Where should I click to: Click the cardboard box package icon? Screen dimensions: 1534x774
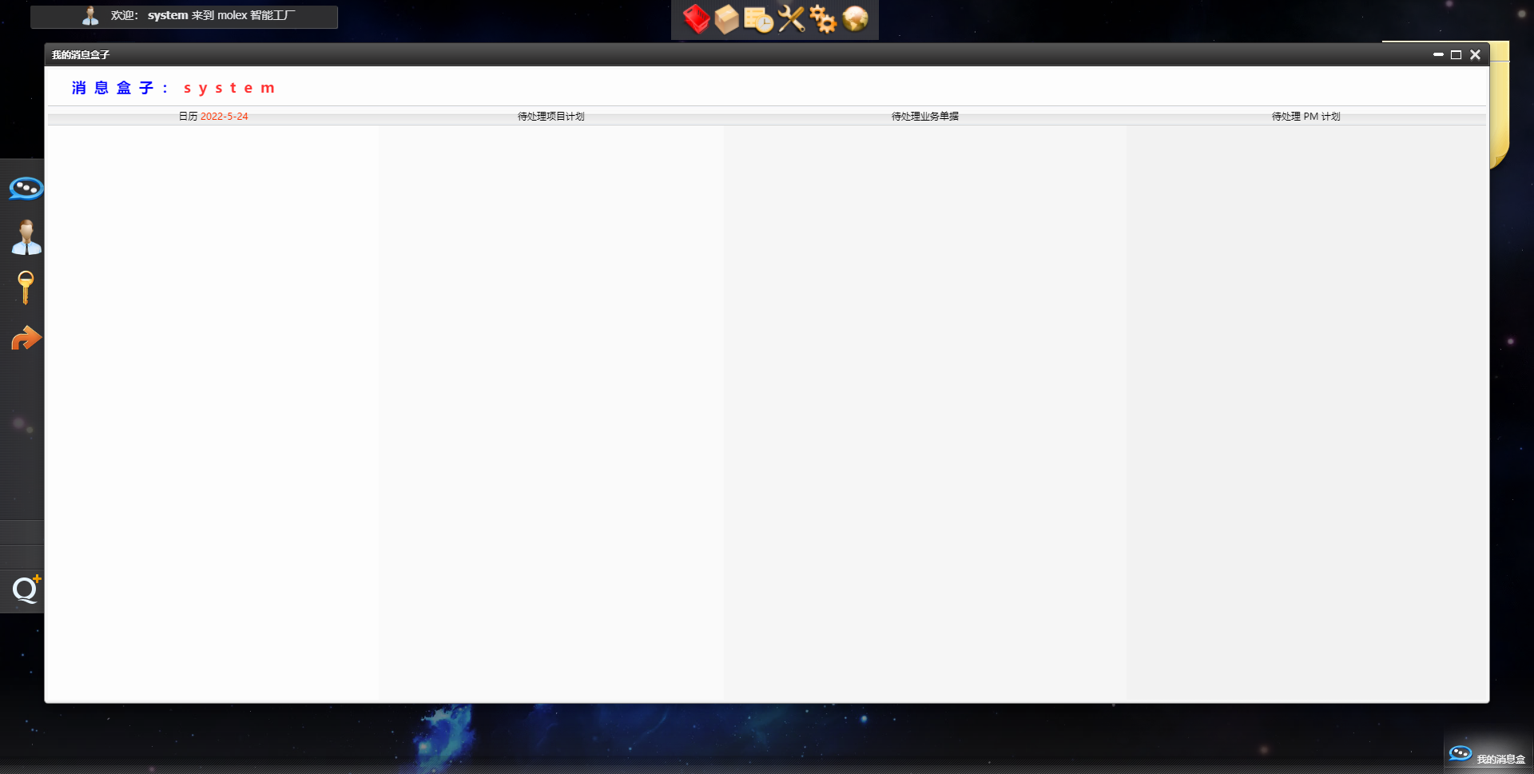click(726, 19)
